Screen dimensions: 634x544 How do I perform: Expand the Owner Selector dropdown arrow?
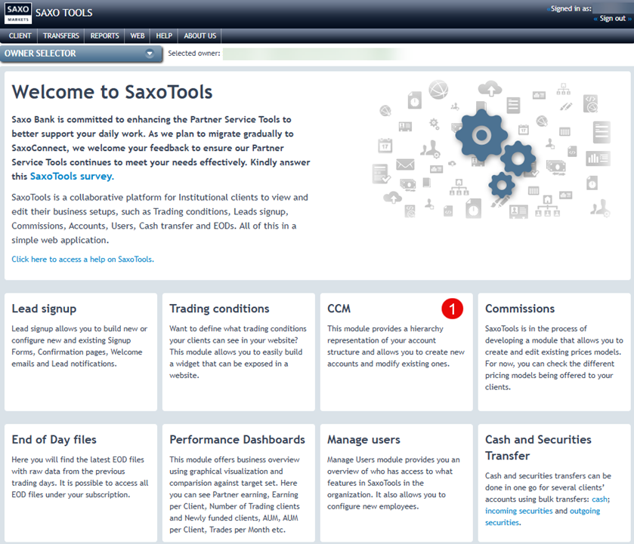pyautogui.click(x=150, y=54)
